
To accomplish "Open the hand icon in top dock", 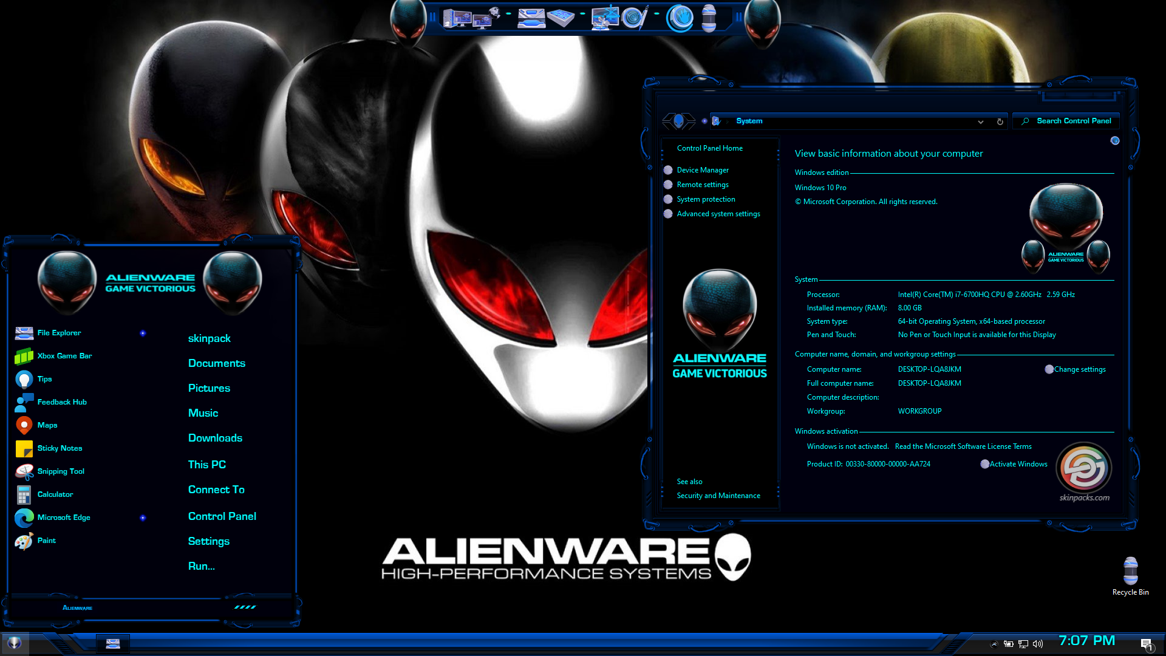I will (680, 18).
